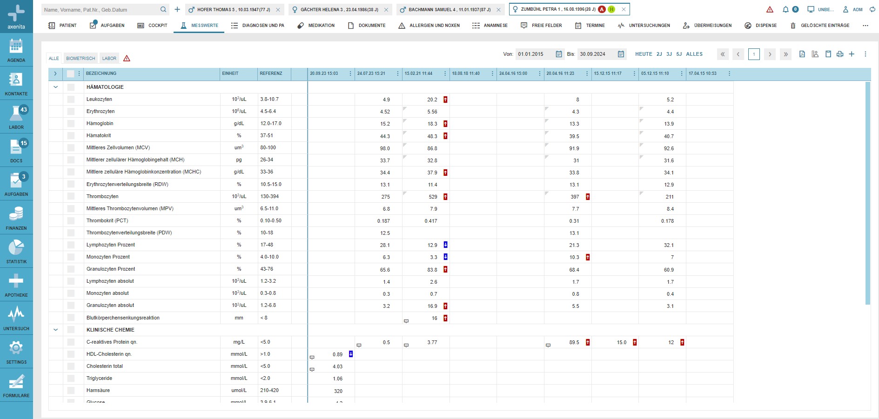Switch to the Medikation tab

coord(316,26)
